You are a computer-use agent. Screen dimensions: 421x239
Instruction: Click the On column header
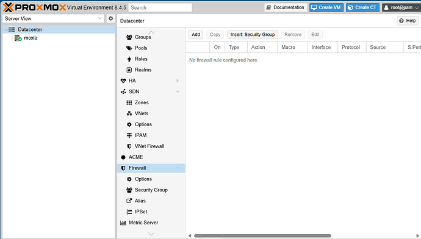pos(217,47)
